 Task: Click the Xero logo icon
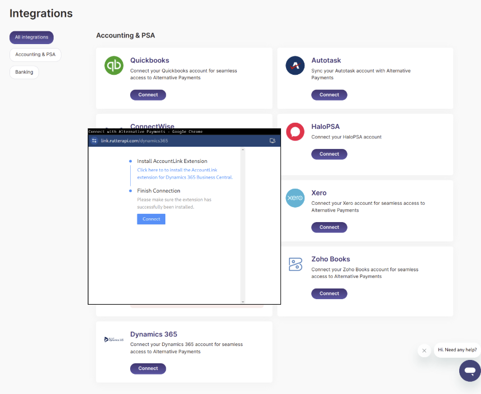click(295, 198)
